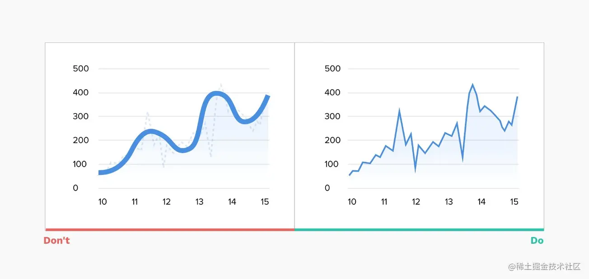This screenshot has height=279, width=589.
Task: Click the highest peak of the right chart line
Action: tap(472, 85)
